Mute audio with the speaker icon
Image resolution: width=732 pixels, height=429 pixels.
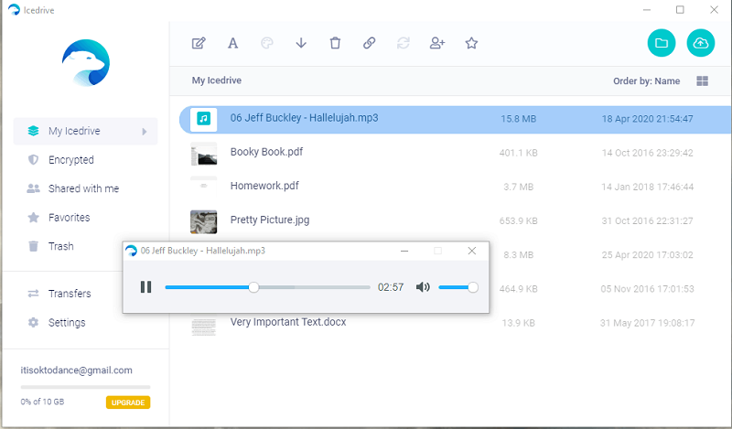423,287
